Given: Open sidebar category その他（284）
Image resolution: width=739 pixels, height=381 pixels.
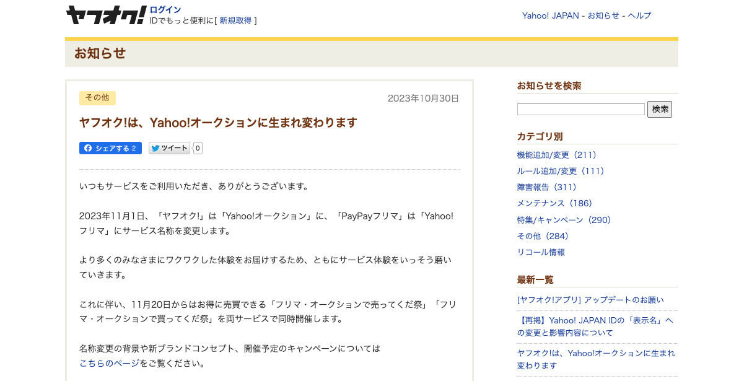Looking at the screenshot, I should click(x=543, y=236).
